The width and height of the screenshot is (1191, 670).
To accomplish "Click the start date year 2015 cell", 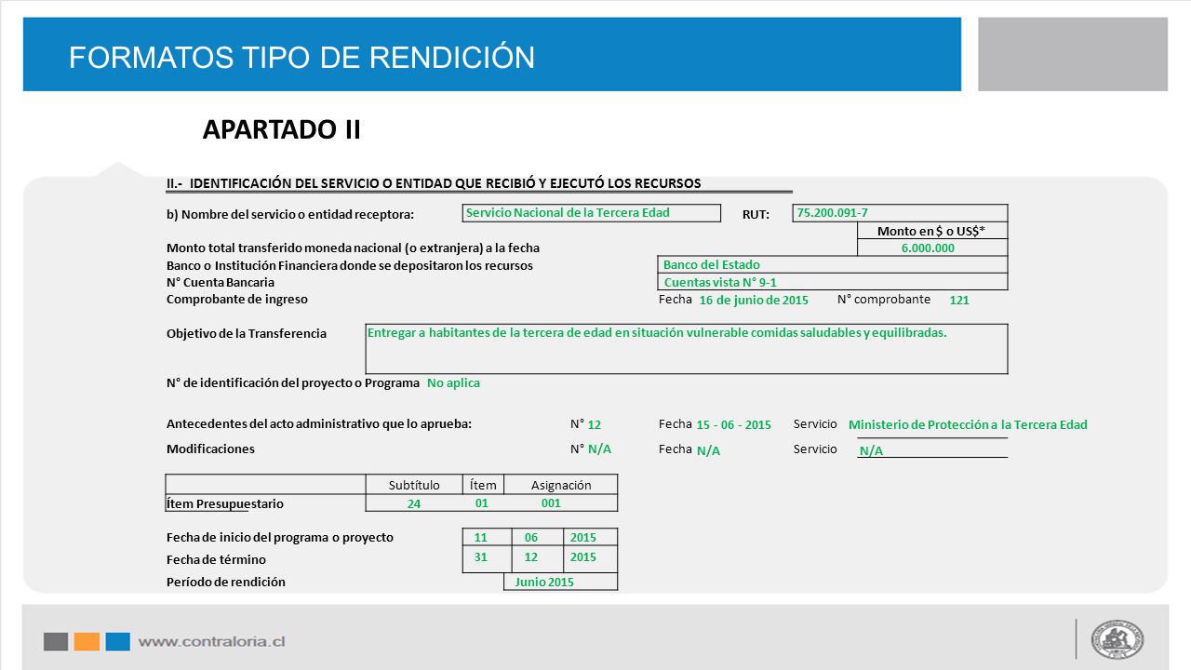I will (590, 537).
